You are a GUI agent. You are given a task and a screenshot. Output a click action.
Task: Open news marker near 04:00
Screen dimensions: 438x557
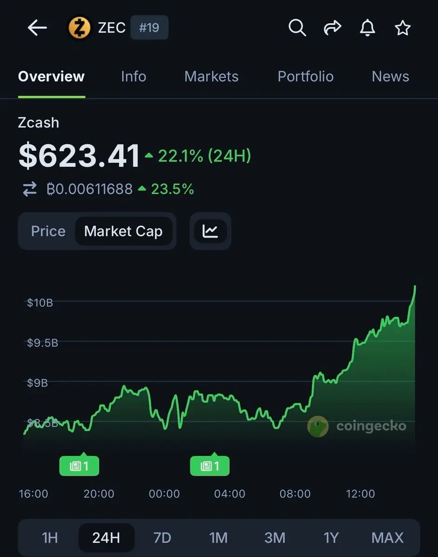click(210, 466)
